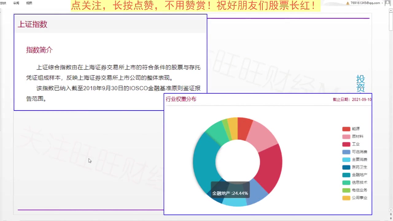Toggle the 医药卫生 legend entry
The image size is (393, 221).
355,167
